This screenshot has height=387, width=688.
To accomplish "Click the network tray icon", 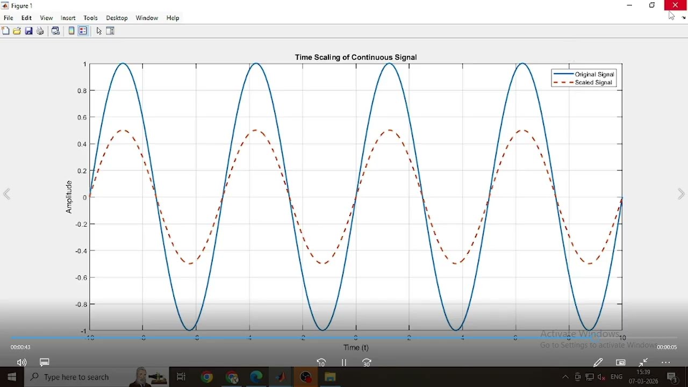I will (x=590, y=377).
